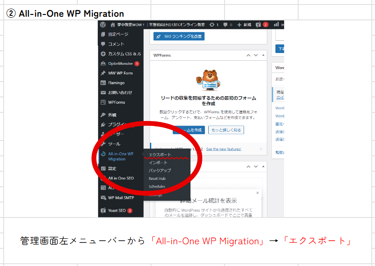
Task: Open Flamingo in the left menu
Action: click(x=116, y=83)
